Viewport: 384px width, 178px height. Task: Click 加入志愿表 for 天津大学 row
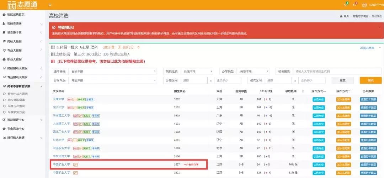click(343, 99)
